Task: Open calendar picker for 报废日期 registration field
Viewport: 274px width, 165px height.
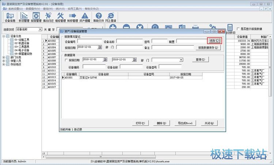Action: click(x=99, y=47)
